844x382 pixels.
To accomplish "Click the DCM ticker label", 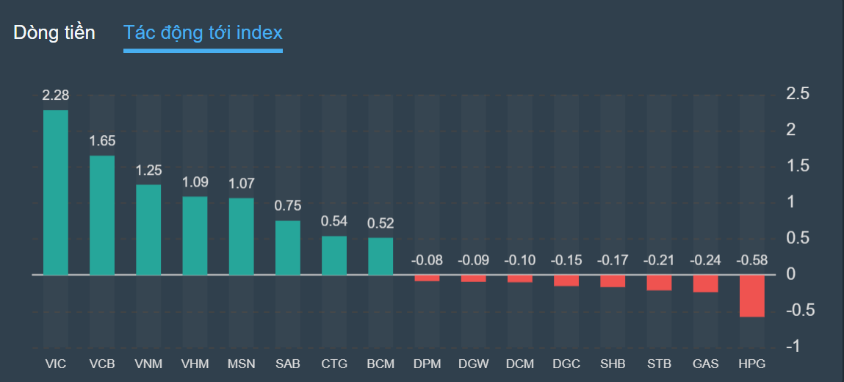I will (520, 364).
